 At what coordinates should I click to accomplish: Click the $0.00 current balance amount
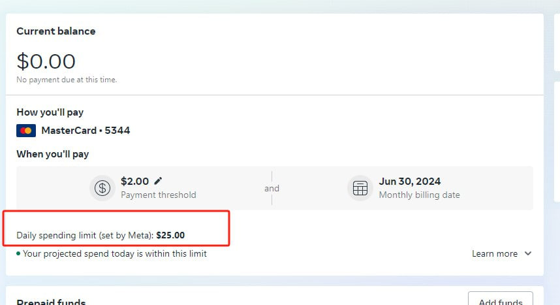tap(46, 61)
